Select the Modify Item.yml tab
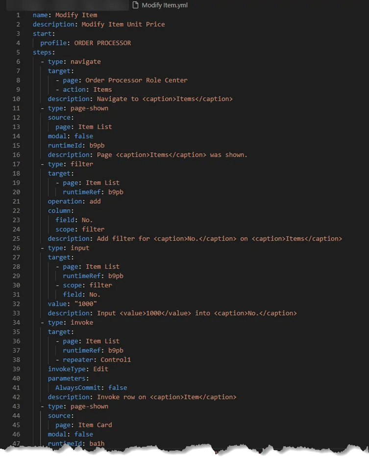The height and width of the screenshot is (458, 369). point(160,5)
